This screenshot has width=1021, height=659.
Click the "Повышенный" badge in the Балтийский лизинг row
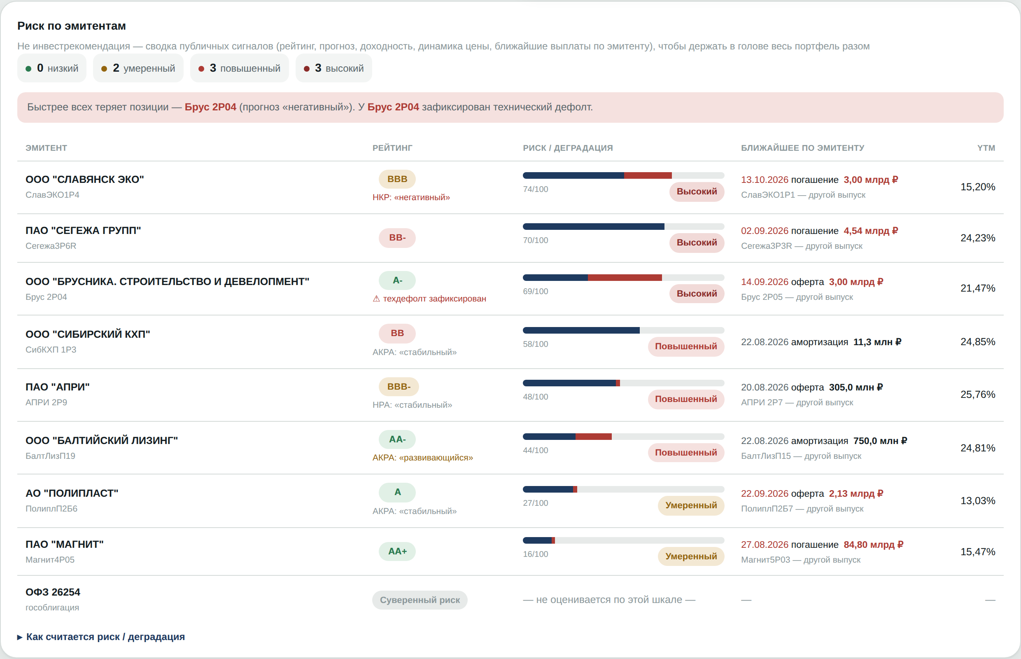click(685, 452)
